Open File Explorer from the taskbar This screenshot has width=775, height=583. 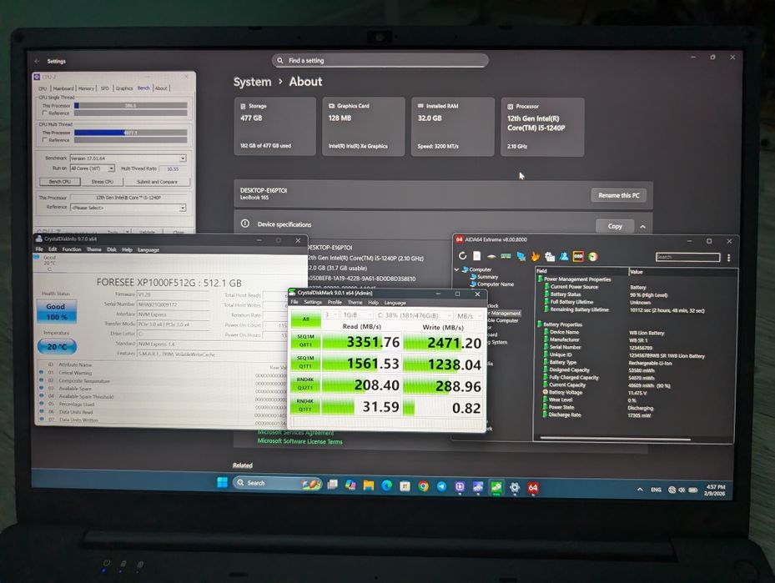coord(369,485)
